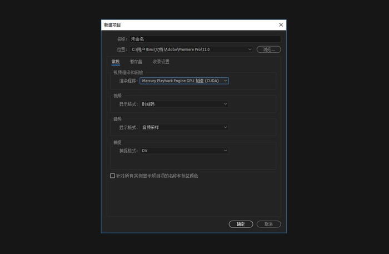The height and width of the screenshot is (254, 389).
Task: Click the 浏览... browse button
Action: tap(268, 49)
